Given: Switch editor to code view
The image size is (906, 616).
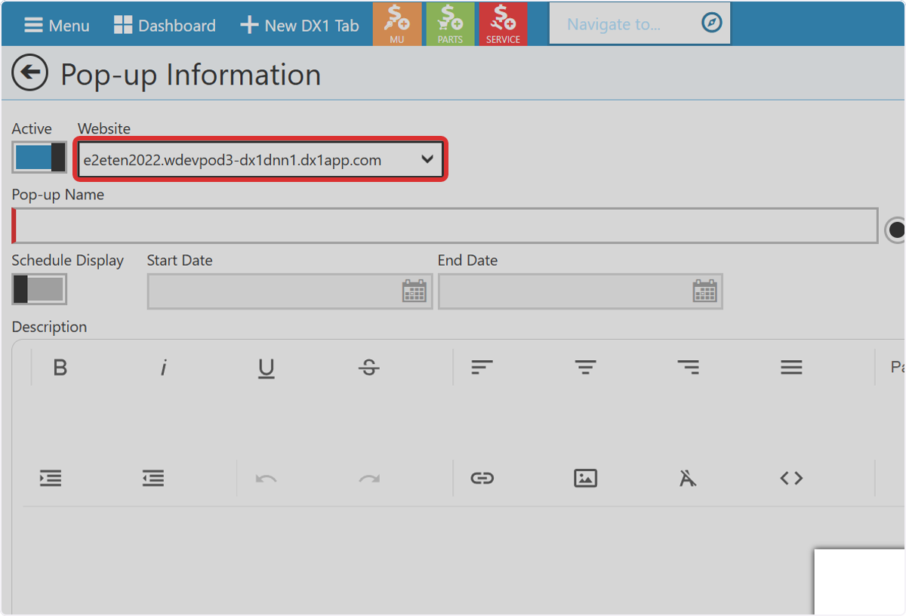Looking at the screenshot, I should pyautogui.click(x=791, y=478).
